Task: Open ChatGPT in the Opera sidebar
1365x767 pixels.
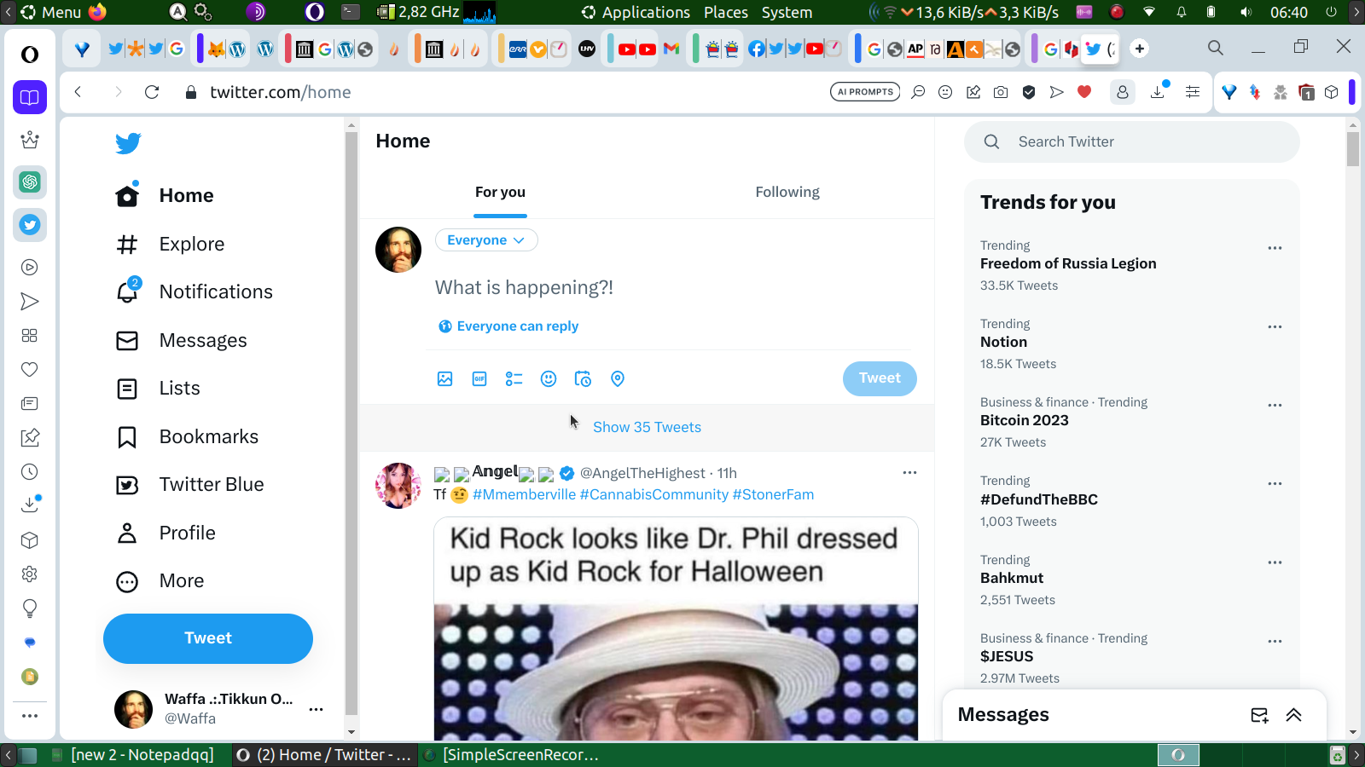Action: [x=30, y=182]
